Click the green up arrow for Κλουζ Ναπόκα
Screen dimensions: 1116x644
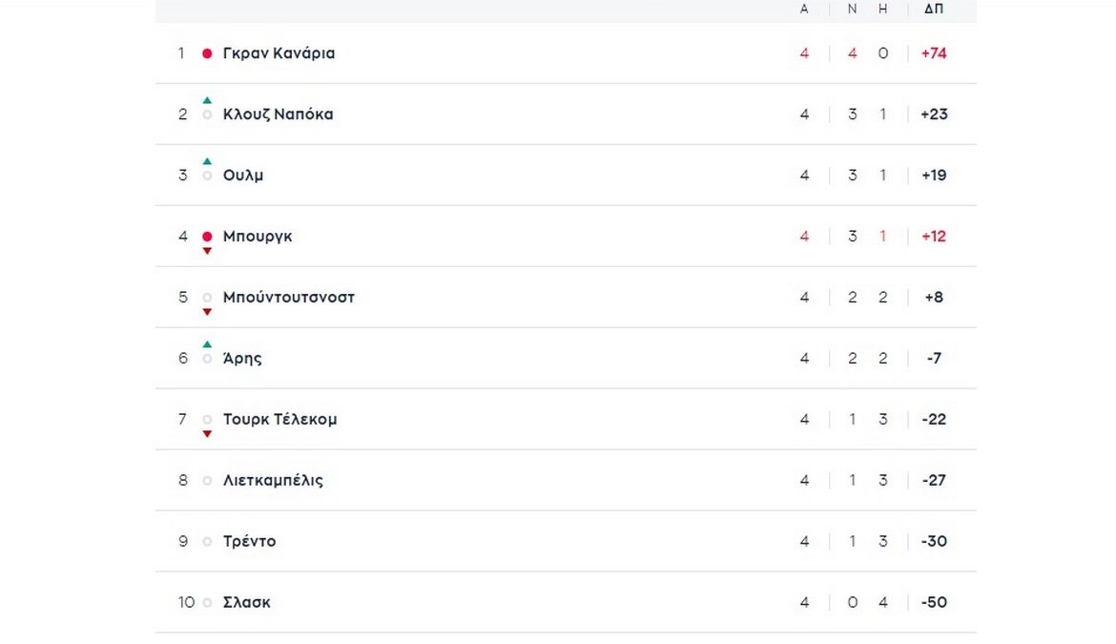click(x=207, y=100)
